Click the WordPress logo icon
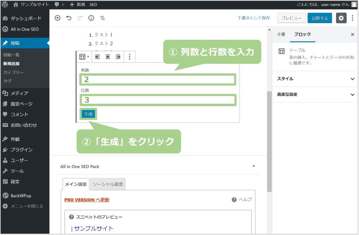Screen dimensions: 359x235 tap(5, 5)
